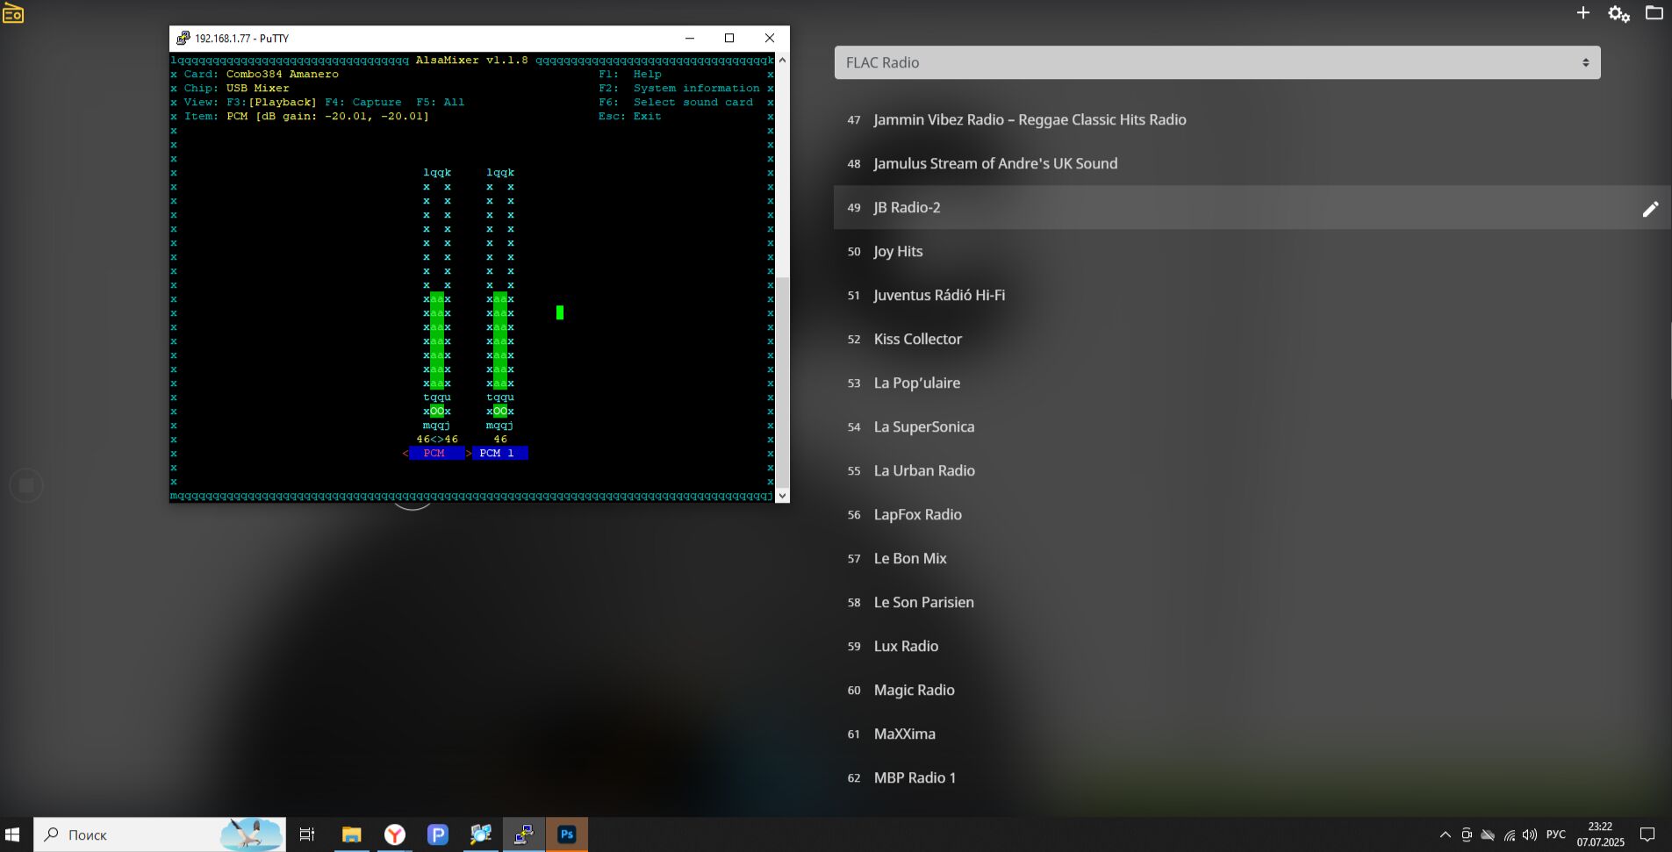
Task: Play the Kiss Collector station
Action: point(1252,339)
